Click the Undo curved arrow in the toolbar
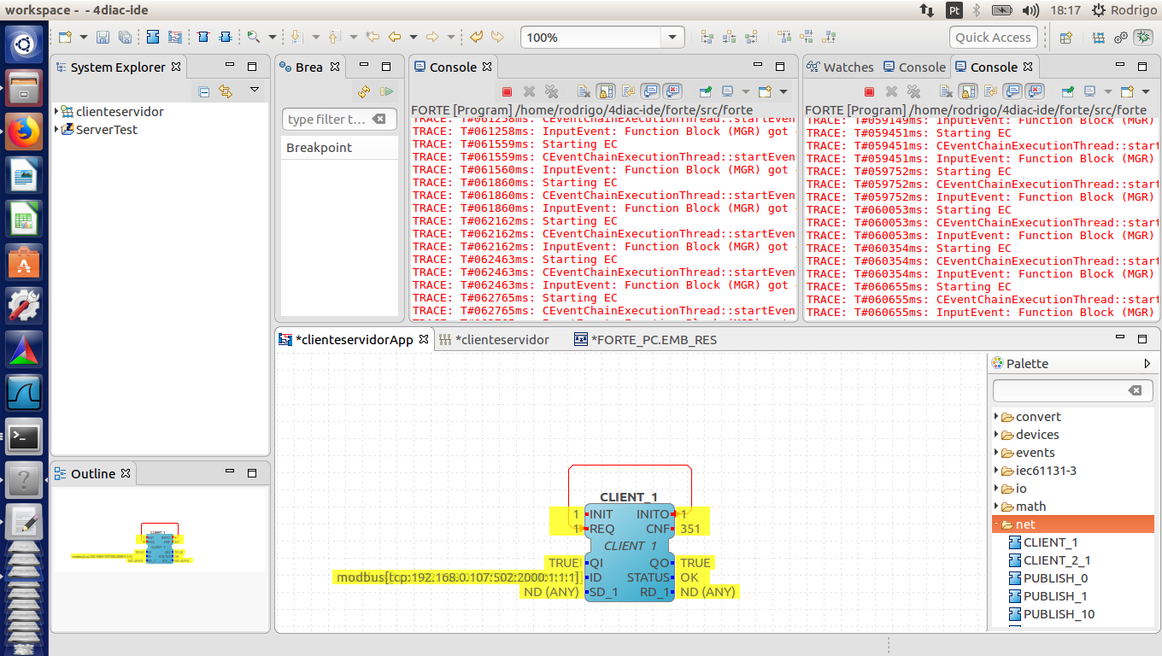1162x656 pixels. tap(476, 38)
